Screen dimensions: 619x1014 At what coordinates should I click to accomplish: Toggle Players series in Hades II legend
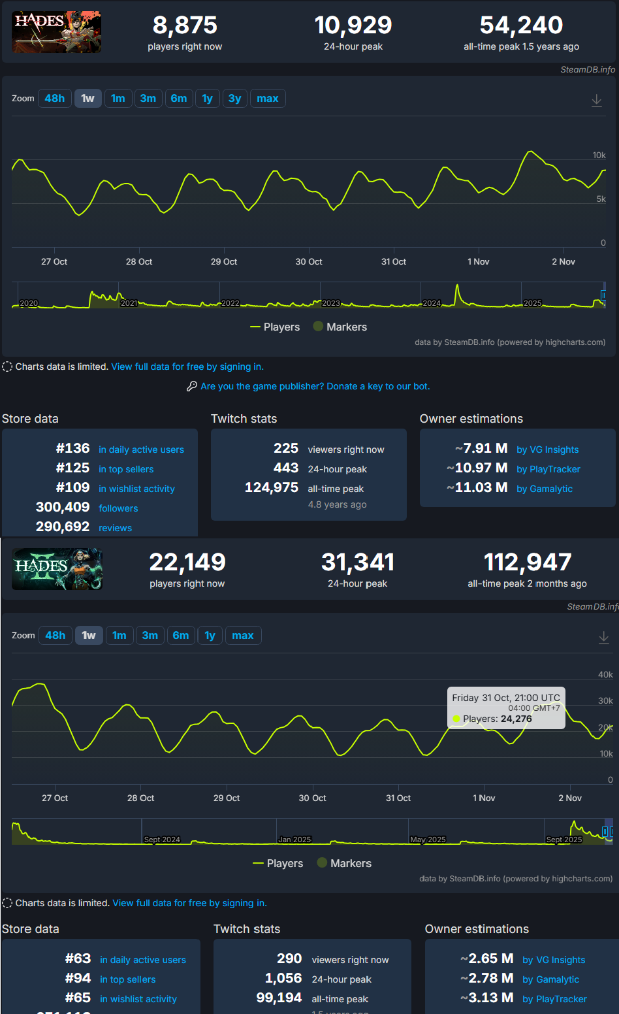pyautogui.click(x=278, y=863)
